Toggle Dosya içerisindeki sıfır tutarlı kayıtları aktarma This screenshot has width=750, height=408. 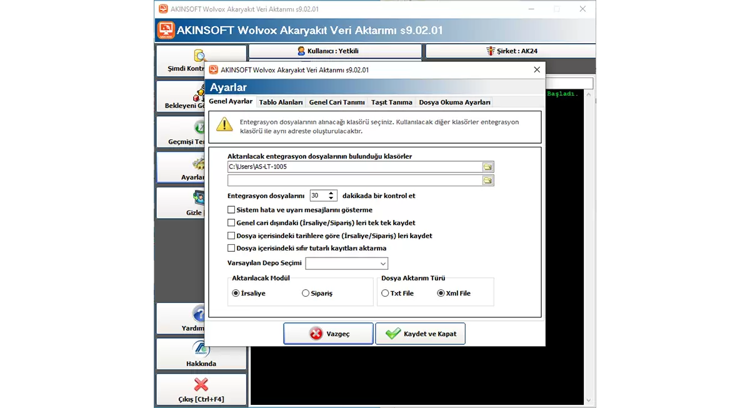[x=231, y=249]
